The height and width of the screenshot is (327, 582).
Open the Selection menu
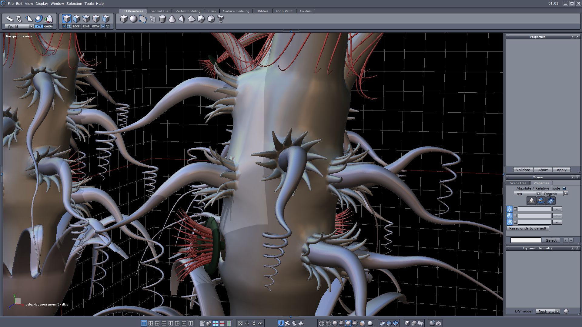tap(74, 4)
